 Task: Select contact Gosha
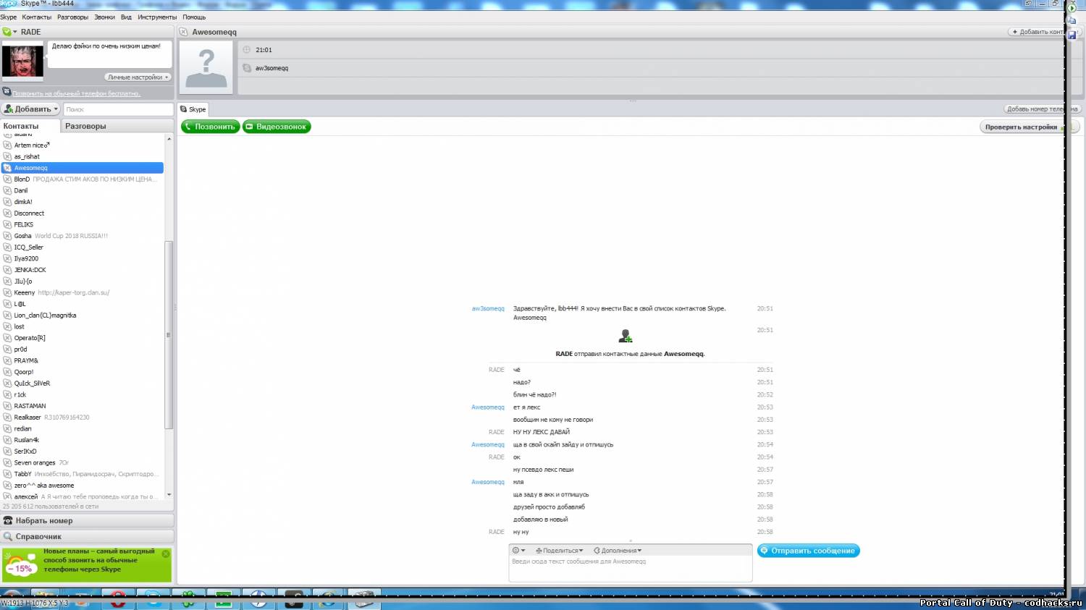(x=83, y=236)
